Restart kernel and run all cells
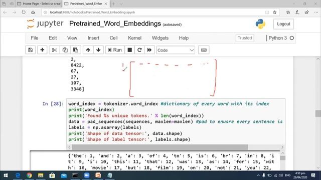Screen dimensions: 321x180 [149, 50]
